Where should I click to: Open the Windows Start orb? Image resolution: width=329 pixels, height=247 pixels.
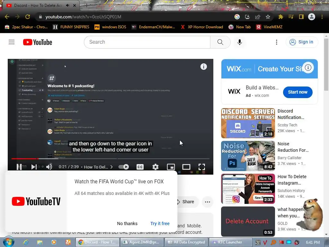(x=8, y=242)
